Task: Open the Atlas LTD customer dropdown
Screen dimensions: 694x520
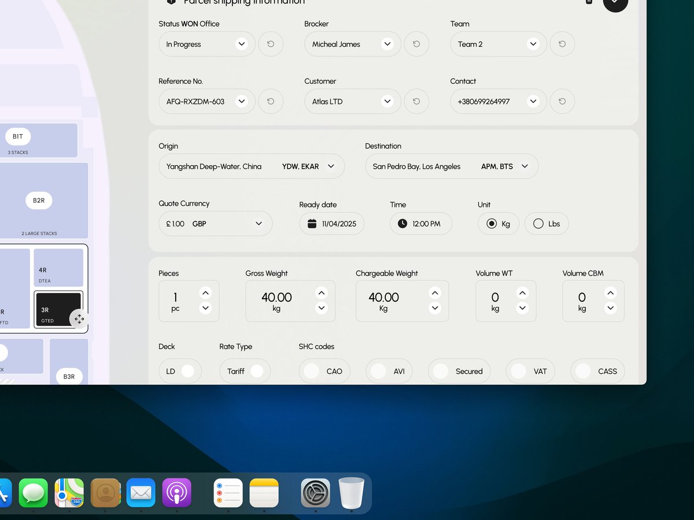Action: 353,101
